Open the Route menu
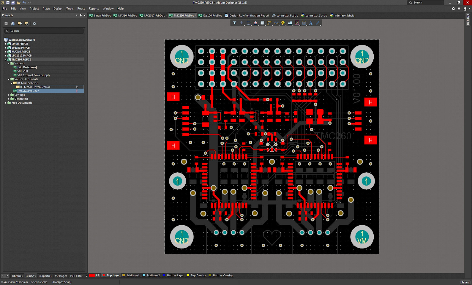472x285 pixels. tap(81, 9)
